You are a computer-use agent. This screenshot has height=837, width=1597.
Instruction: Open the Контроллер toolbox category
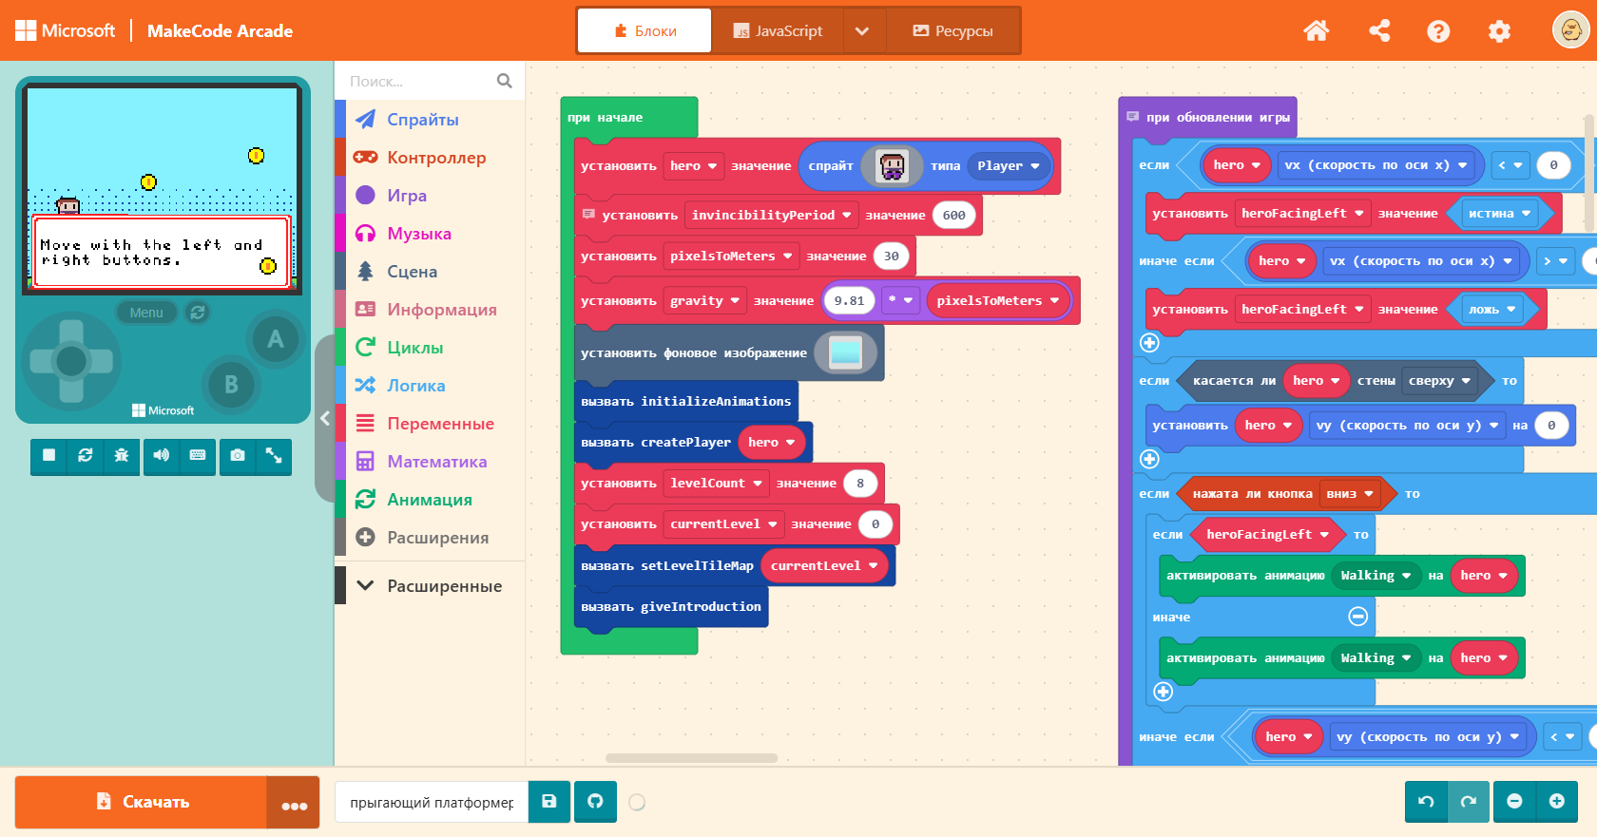(430, 158)
